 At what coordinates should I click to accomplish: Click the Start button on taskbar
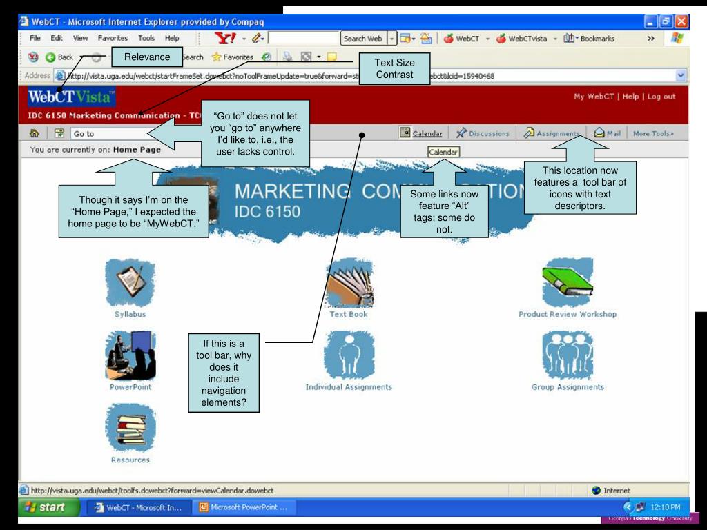[x=48, y=507]
